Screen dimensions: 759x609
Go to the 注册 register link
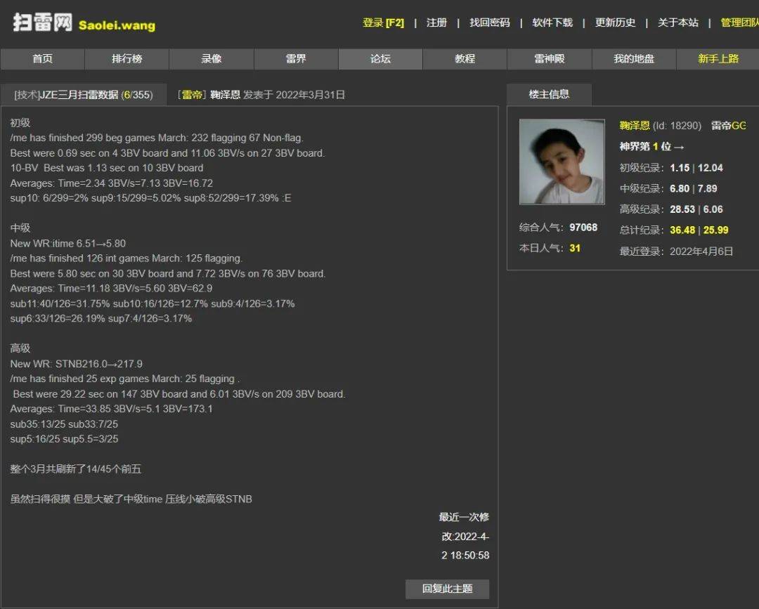[x=436, y=22]
